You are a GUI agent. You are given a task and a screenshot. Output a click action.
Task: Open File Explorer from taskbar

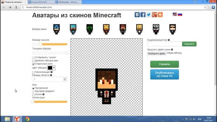tap(7, 119)
